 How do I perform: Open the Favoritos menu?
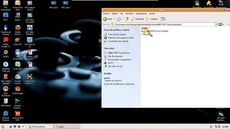(129, 14)
